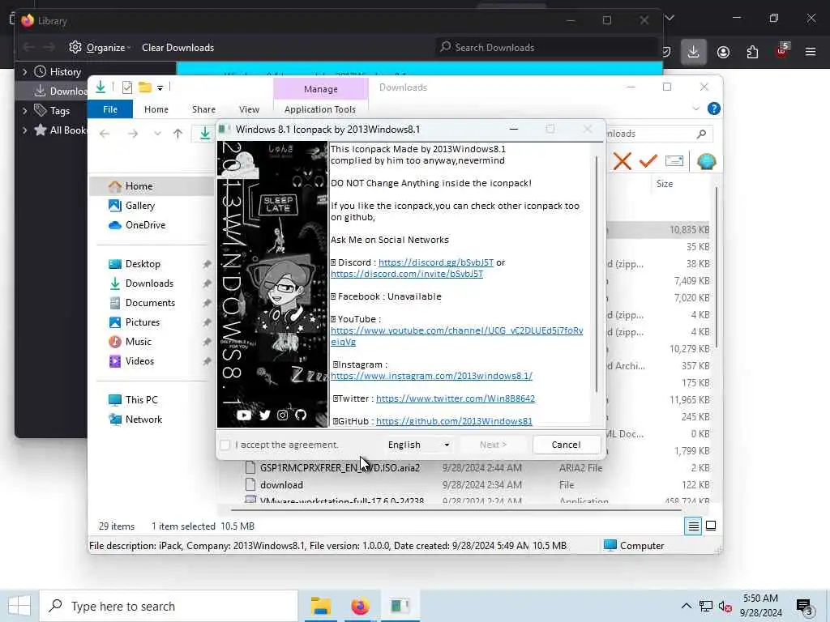Open the YouTube channel link
This screenshot has height=622, width=830.
coord(456,336)
